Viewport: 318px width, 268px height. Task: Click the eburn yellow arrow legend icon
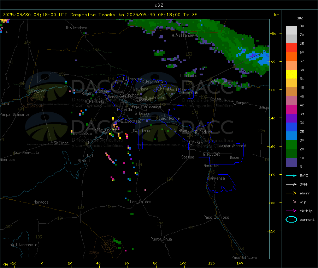pyautogui.click(x=291, y=193)
